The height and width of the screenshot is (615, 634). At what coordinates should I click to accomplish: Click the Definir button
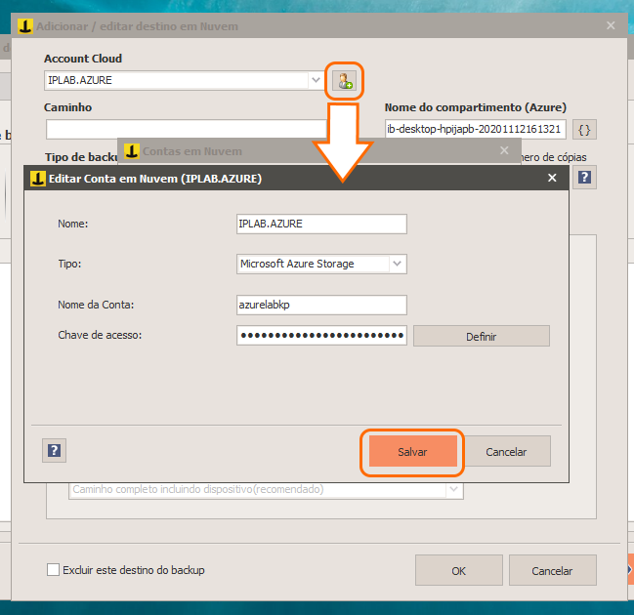pos(482,336)
